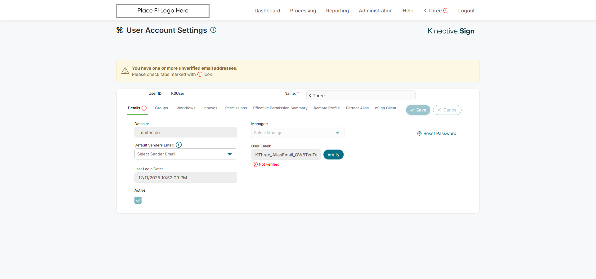Viewport: 596px width, 279px height.
Task: Go to the eSign Client tab
Action: [386, 108]
